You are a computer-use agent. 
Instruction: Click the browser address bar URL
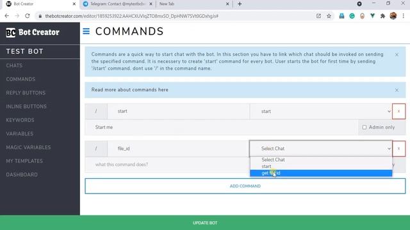[x=131, y=16]
